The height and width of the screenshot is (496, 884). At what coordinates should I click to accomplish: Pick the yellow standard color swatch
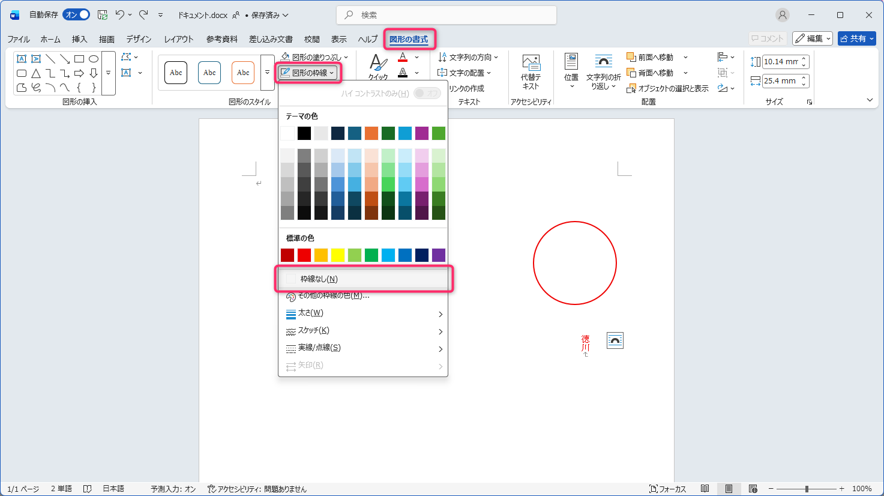click(x=338, y=255)
